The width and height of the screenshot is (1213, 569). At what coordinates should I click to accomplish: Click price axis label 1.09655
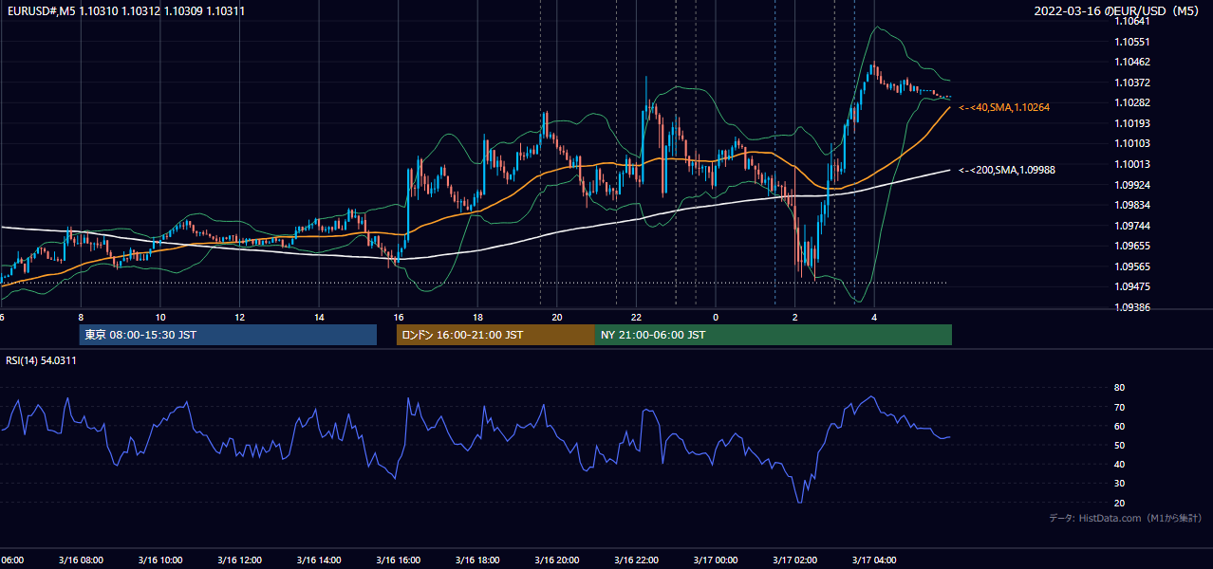(x=1131, y=246)
